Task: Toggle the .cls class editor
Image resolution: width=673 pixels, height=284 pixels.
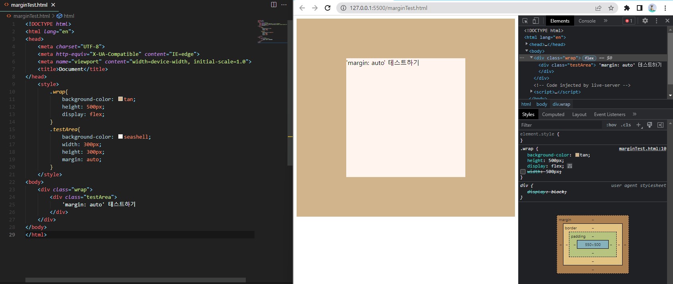Action: tap(626, 125)
